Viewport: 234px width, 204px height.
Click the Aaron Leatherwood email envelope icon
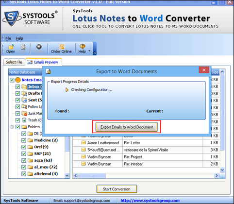(84, 143)
